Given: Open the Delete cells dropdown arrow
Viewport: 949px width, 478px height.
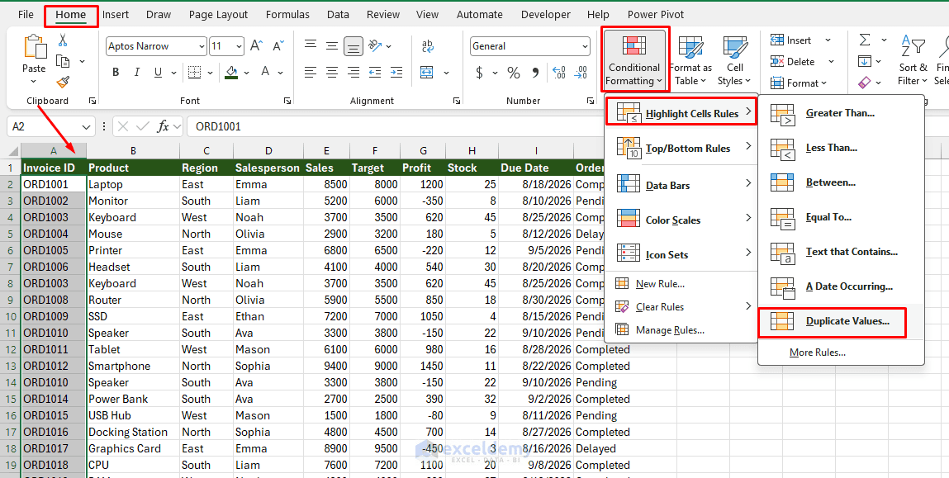Looking at the screenshot, I should click(x=831, y=62).
